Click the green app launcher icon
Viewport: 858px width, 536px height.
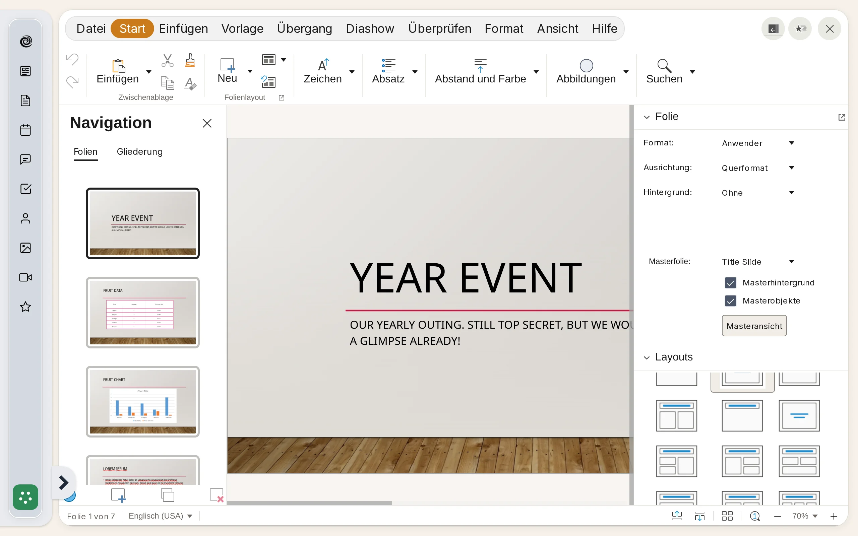pyautogui.click(x=25, y=497)
